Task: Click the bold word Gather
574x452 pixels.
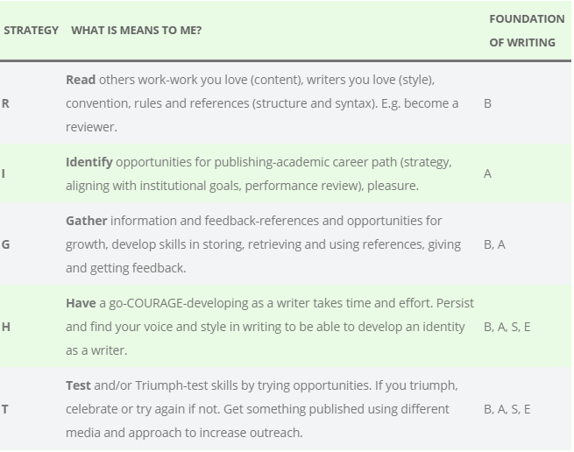Action: point(86,221)
